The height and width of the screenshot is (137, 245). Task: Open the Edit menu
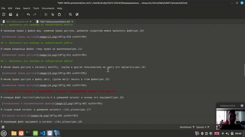coord(10,8)
